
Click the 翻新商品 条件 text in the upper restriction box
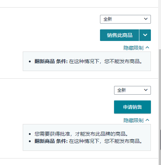[x=51, y=61]
